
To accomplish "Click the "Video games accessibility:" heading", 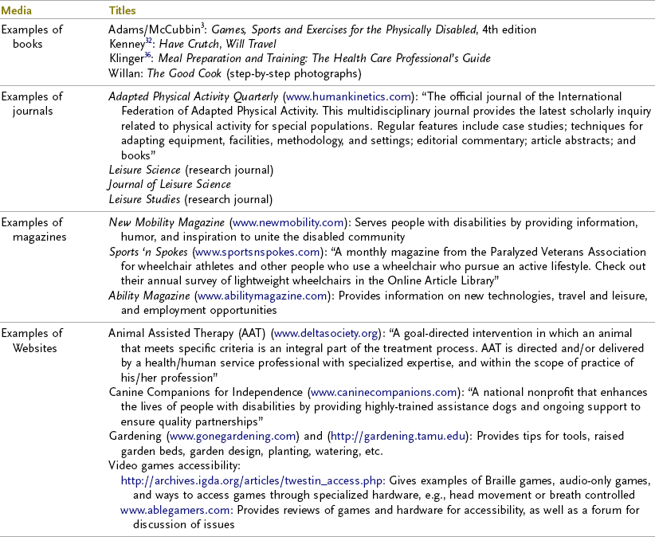I will [175, 465].
